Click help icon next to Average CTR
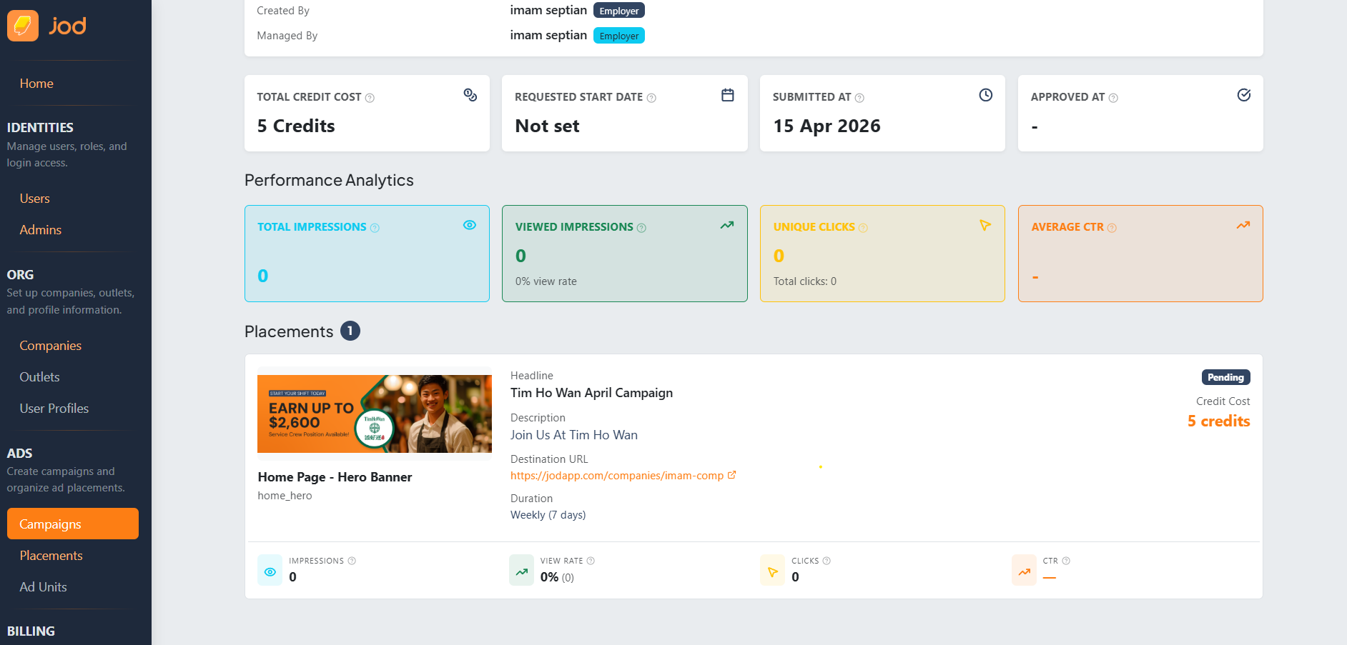The image size is (1347, 645). click(x=1112, y=228)
